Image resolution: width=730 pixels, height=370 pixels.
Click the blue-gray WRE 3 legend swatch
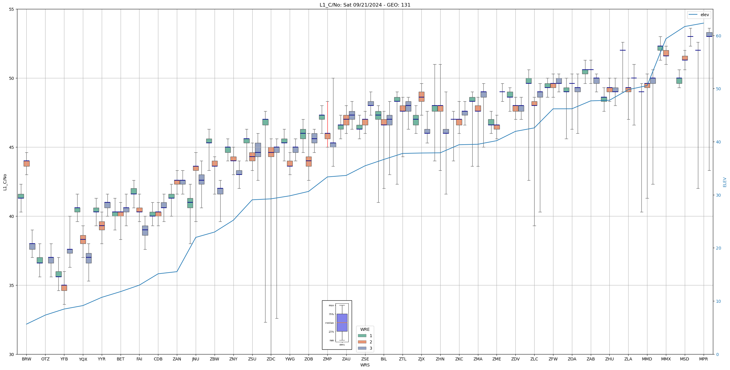[x=362, y=348]
